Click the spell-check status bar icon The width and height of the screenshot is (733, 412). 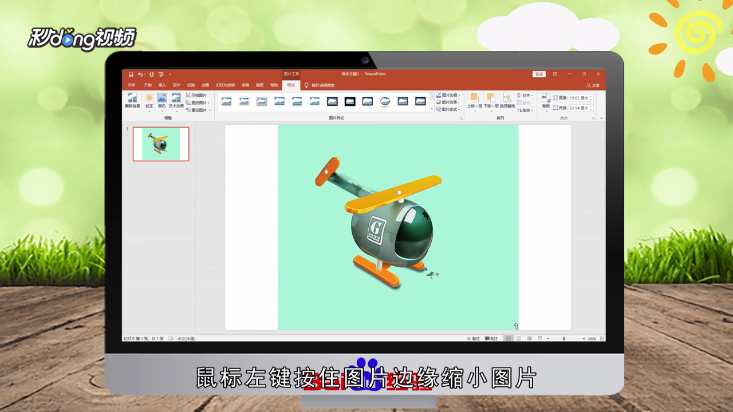171,339
